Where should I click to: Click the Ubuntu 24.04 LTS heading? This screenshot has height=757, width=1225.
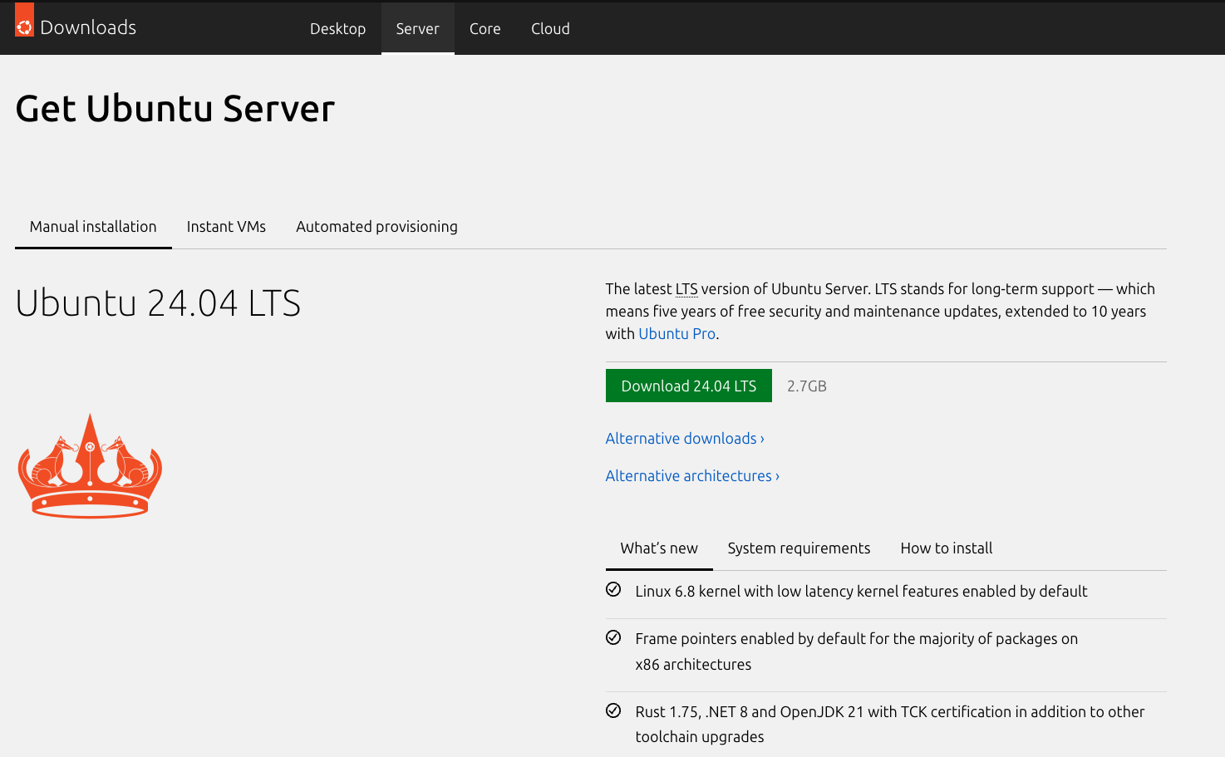158,303
